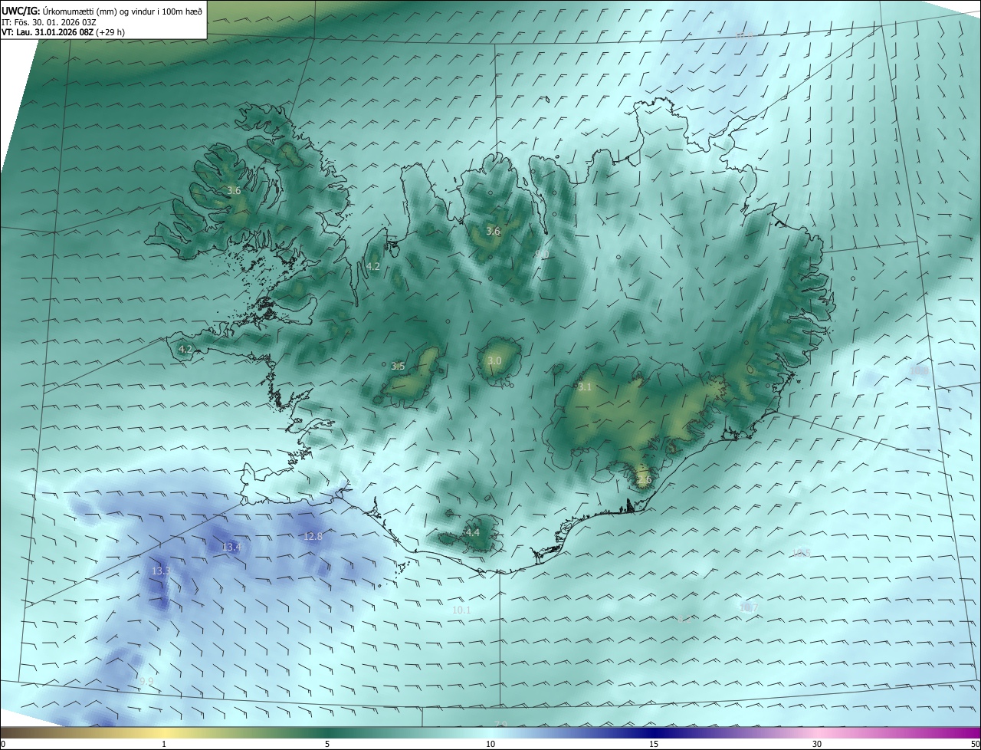Click the '0' tick on the color scale
981x750 pixels.
[3, 745]
